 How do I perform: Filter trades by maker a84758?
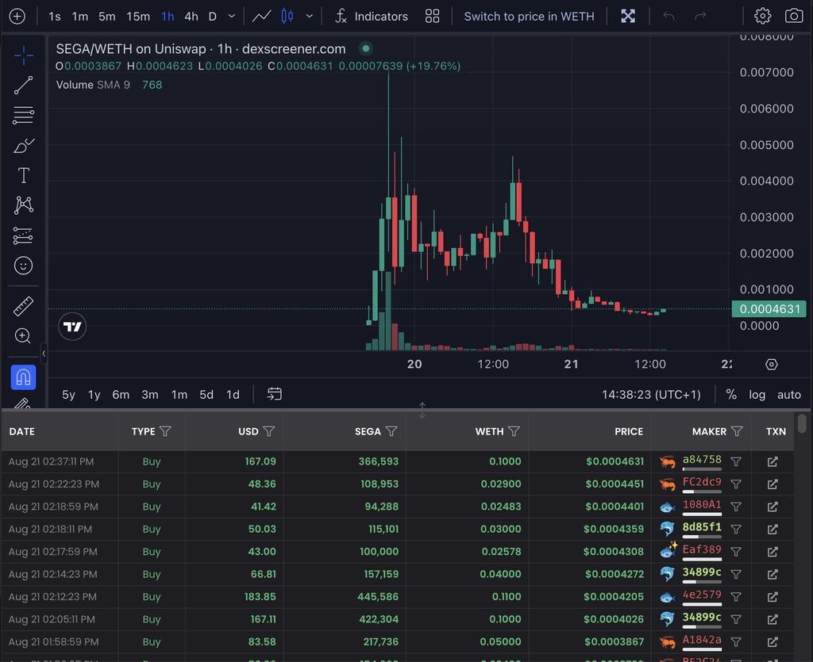(x=736, y=461)
